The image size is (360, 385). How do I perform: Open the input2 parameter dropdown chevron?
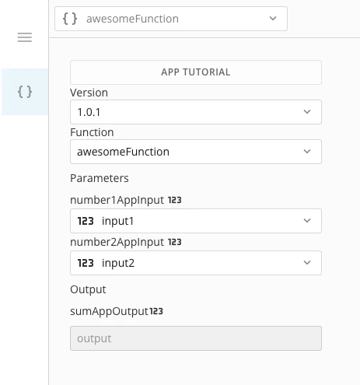tap(307, 263)
